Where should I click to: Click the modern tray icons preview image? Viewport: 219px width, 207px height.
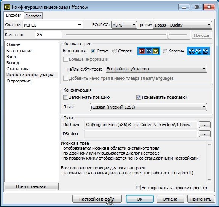point(149,51)
